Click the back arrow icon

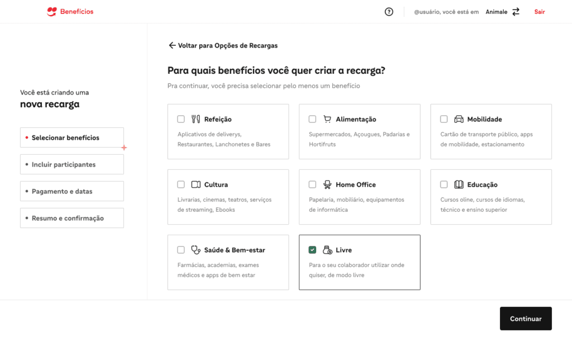[x=172, y=45]
